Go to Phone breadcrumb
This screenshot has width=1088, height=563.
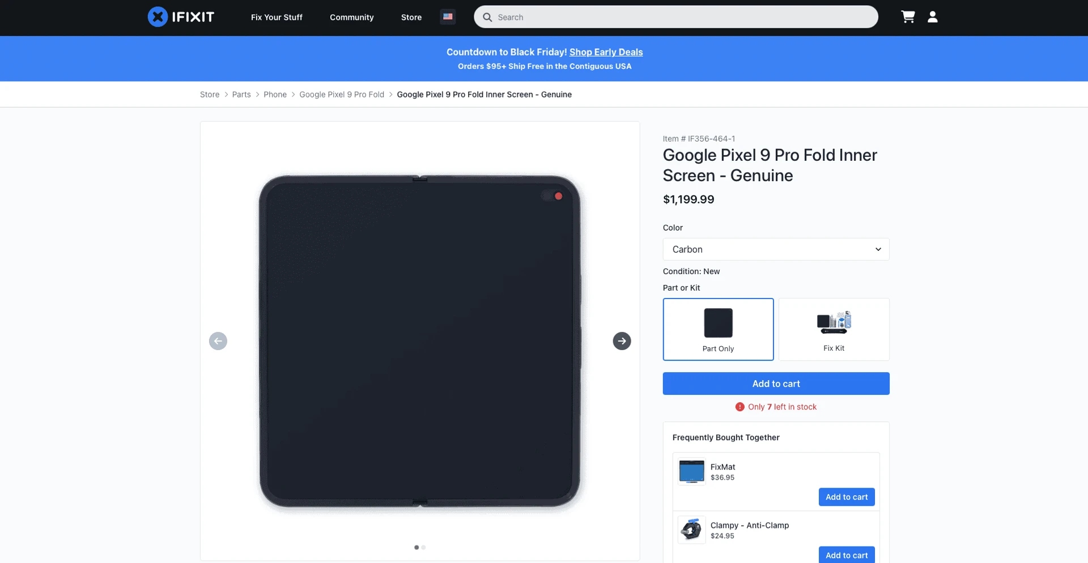point(275,95)
